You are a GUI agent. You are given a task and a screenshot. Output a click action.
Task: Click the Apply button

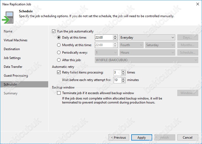[142, 137]
